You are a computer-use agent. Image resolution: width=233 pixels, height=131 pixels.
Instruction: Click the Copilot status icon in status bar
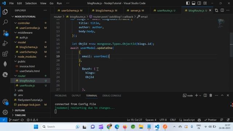(x=199, y=120)
